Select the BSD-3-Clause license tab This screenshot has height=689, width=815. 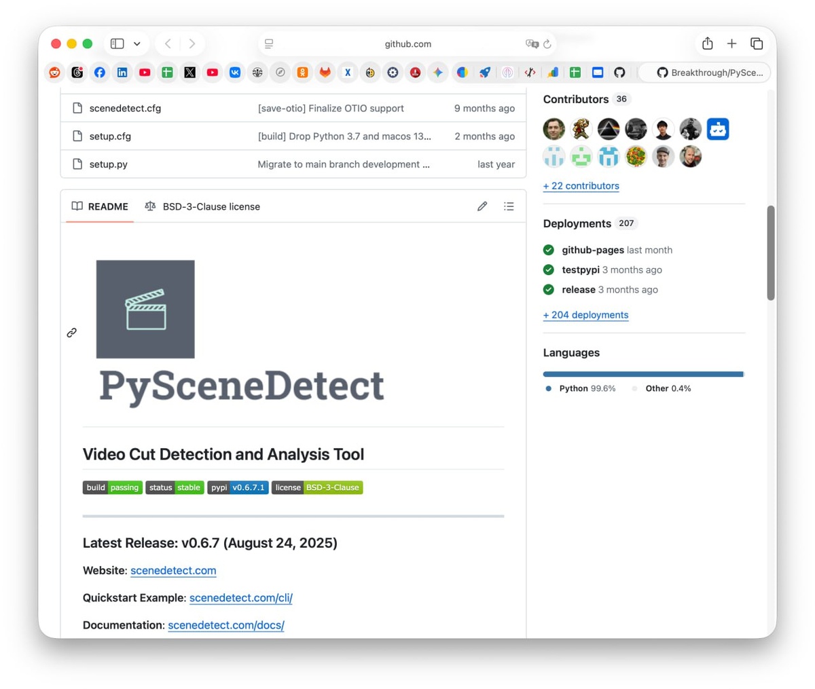(202, 206)
